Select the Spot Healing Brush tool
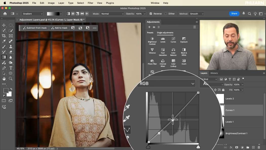266x150 pixels. coord(11,41)
